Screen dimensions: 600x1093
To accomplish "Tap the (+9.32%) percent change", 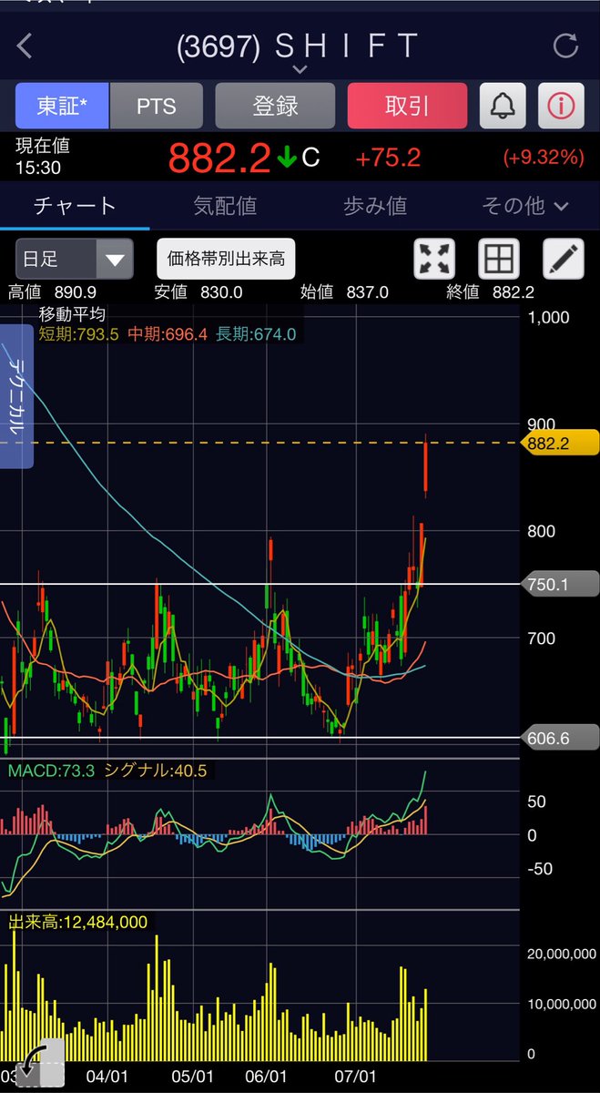I will click(544, 158).
